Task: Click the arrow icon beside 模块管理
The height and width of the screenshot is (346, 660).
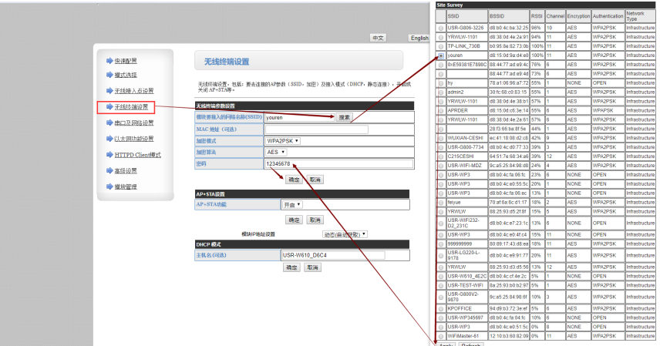Action: 109,186
